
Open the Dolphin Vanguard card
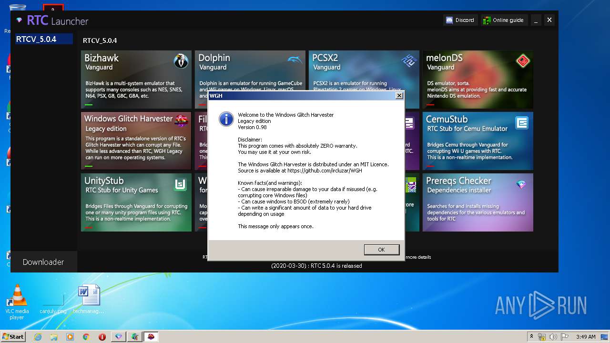(x=250, y=71)
